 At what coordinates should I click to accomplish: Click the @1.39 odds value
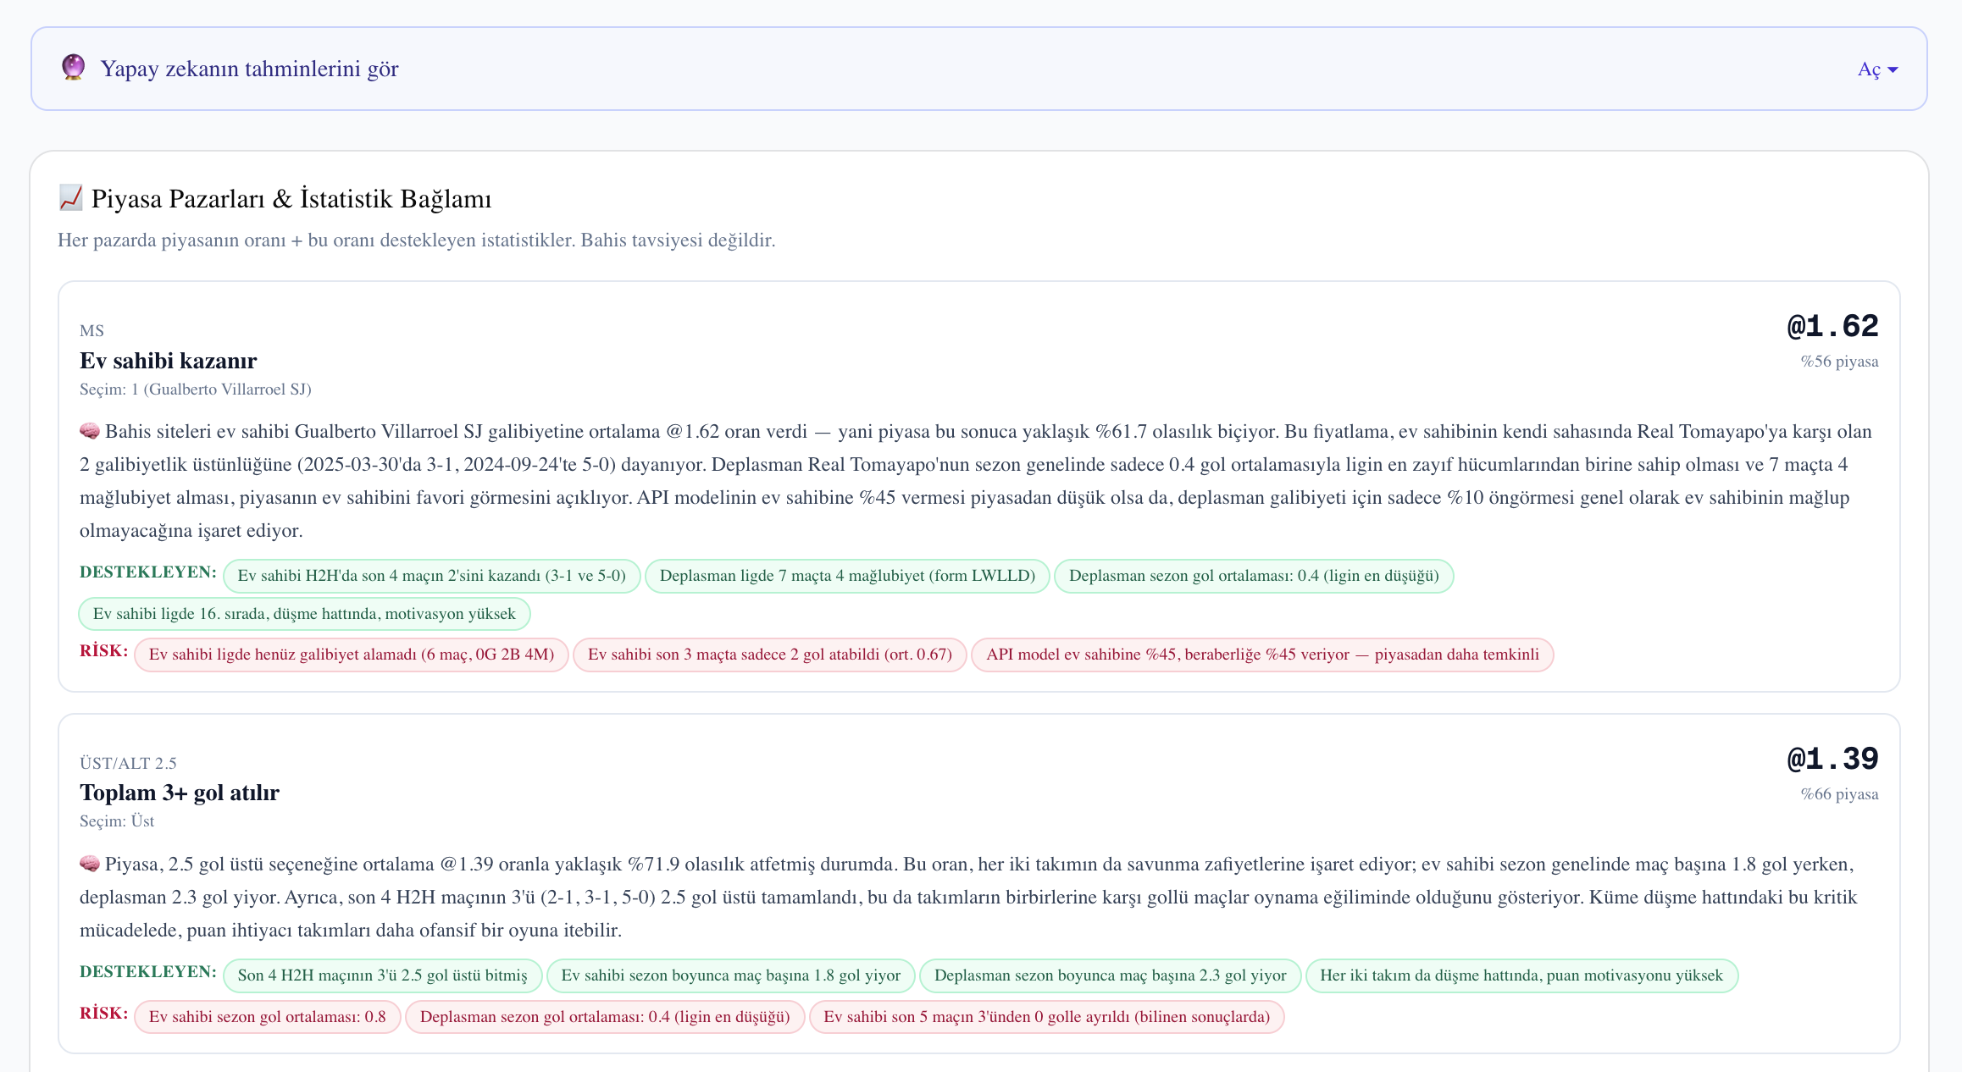click(x=1833, y=760)
